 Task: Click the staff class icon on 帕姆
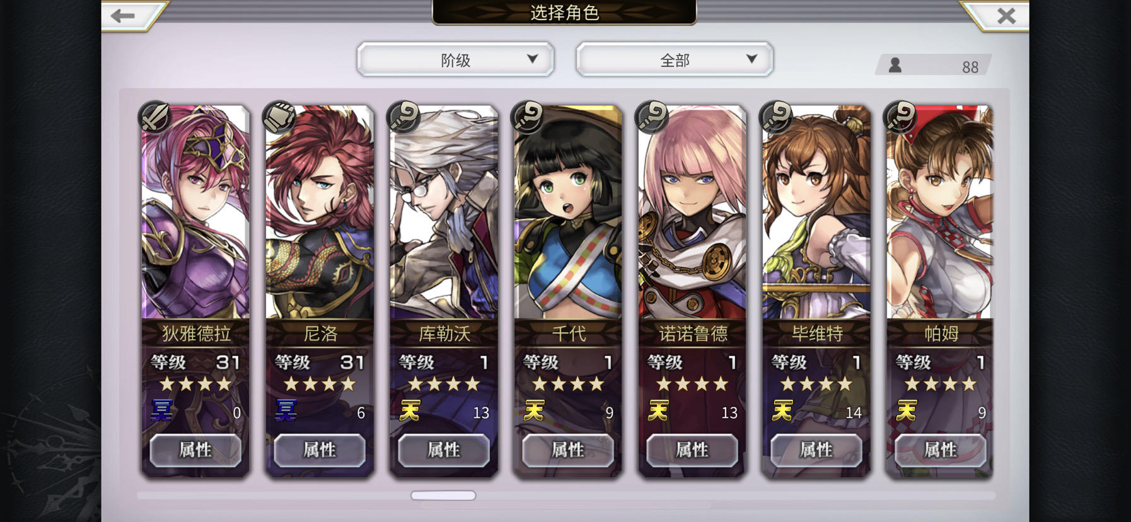pos(900,117)
